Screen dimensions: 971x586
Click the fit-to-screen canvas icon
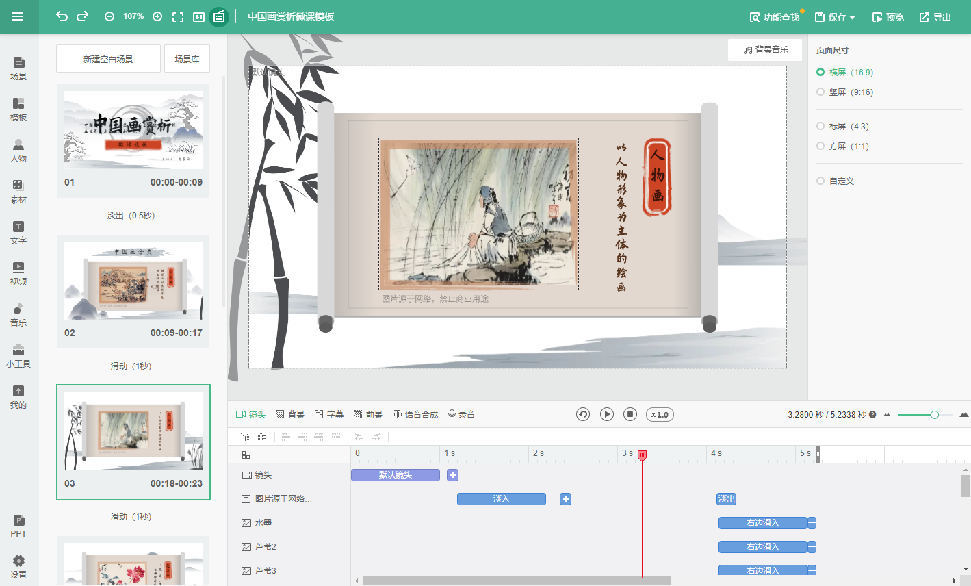(178, 16)
